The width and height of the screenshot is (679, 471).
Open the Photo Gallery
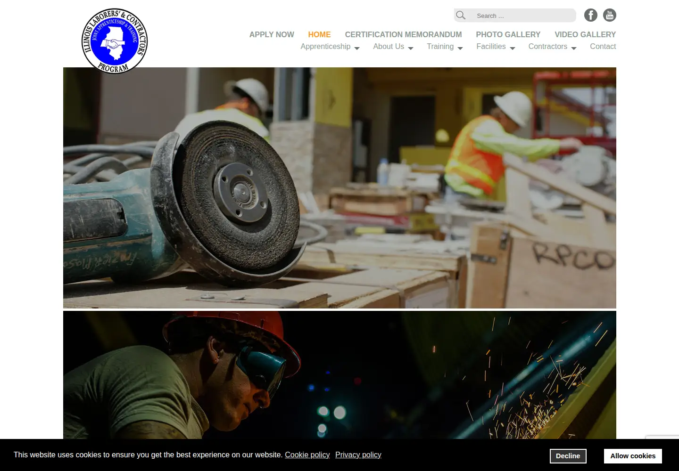pos(508,34)
